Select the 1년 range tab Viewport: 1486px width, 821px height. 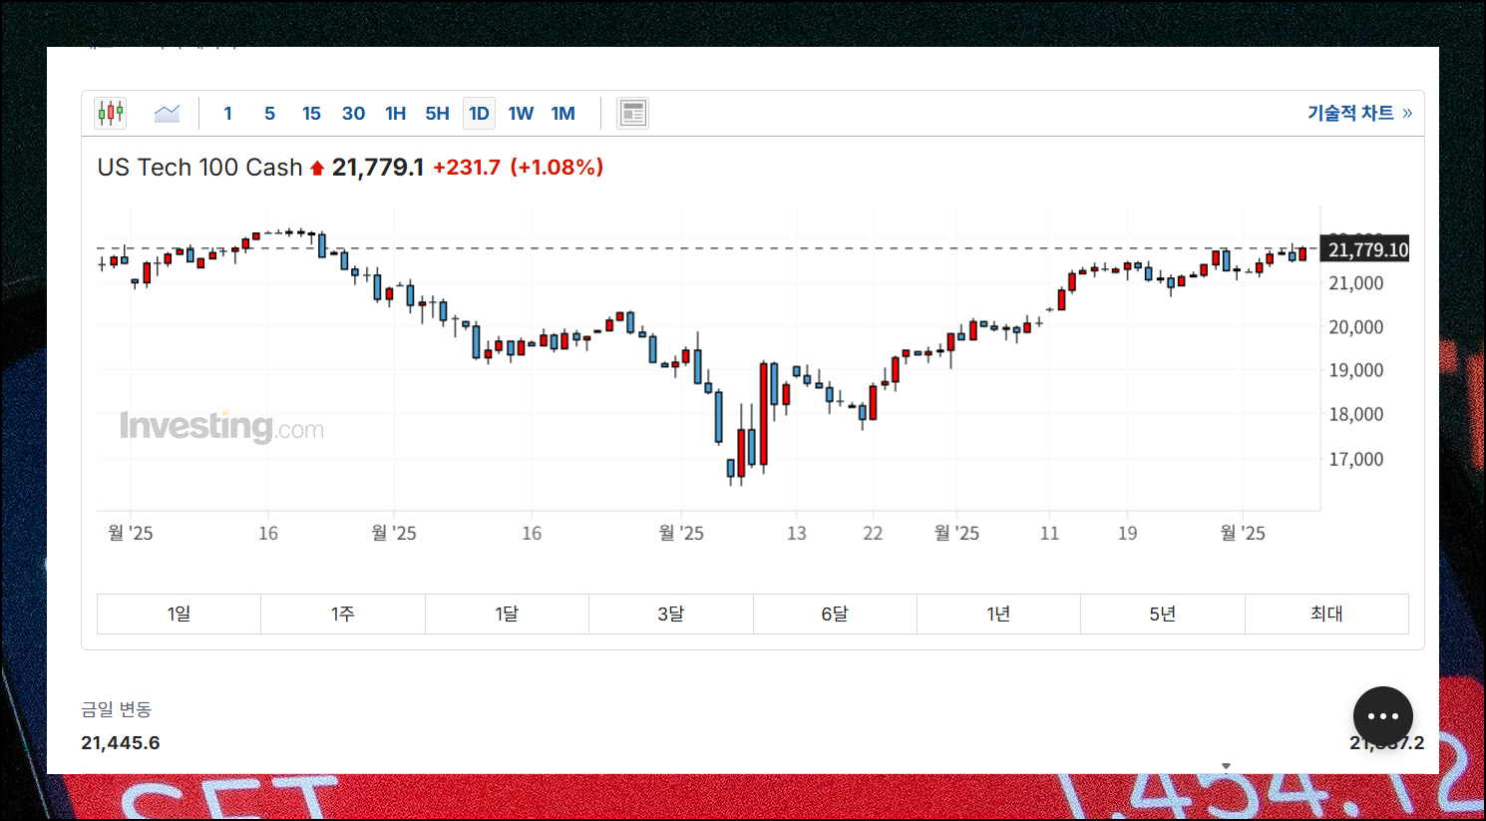click(998, 614)
